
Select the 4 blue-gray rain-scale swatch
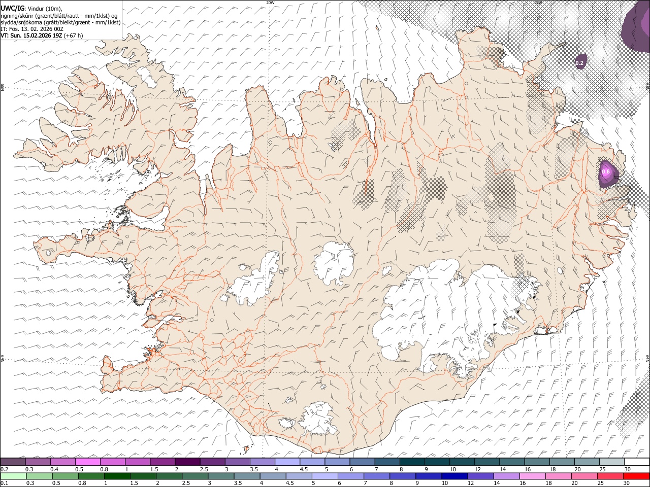point(273,476)
